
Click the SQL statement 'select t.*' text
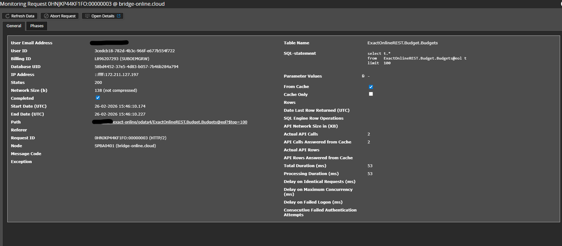379,54
